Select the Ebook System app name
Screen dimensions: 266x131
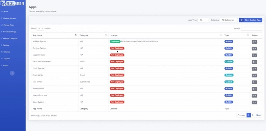(39, 55)
